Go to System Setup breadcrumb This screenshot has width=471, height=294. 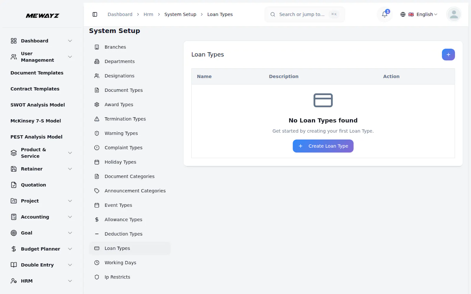click(180, 14)
